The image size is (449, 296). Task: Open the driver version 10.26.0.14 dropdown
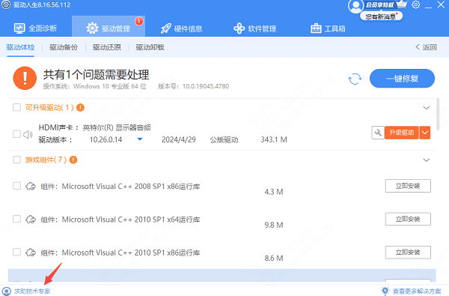tap(140, 139)
